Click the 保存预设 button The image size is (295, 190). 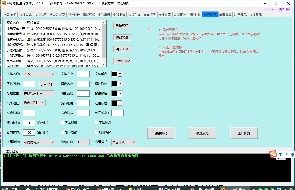[x=161, y=133]
